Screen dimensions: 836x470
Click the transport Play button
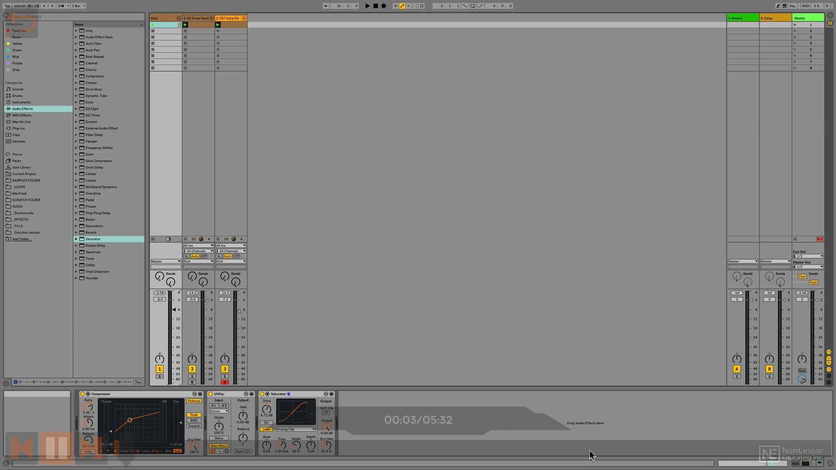click(x=367, y=6)
